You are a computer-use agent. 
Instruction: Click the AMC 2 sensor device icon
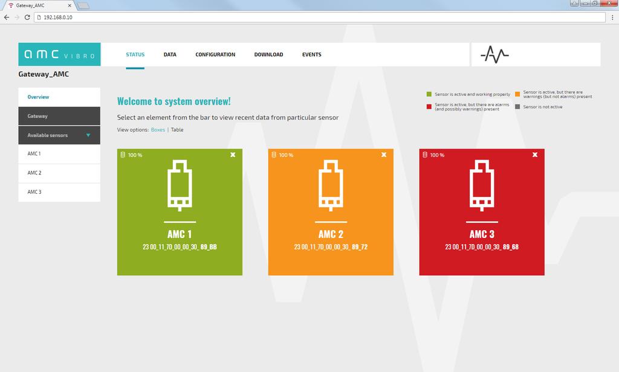pyautogui.click(x=331, y=185)
